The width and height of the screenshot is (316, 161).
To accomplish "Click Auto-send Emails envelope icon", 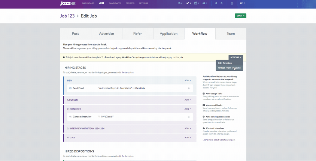I will point(204,105).
